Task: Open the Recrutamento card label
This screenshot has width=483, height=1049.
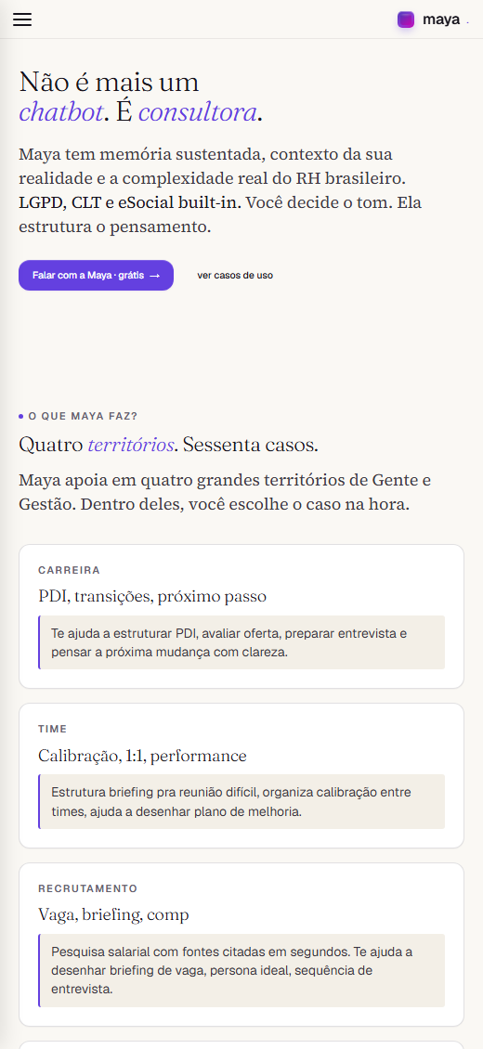Action: (x=87, y=888)
